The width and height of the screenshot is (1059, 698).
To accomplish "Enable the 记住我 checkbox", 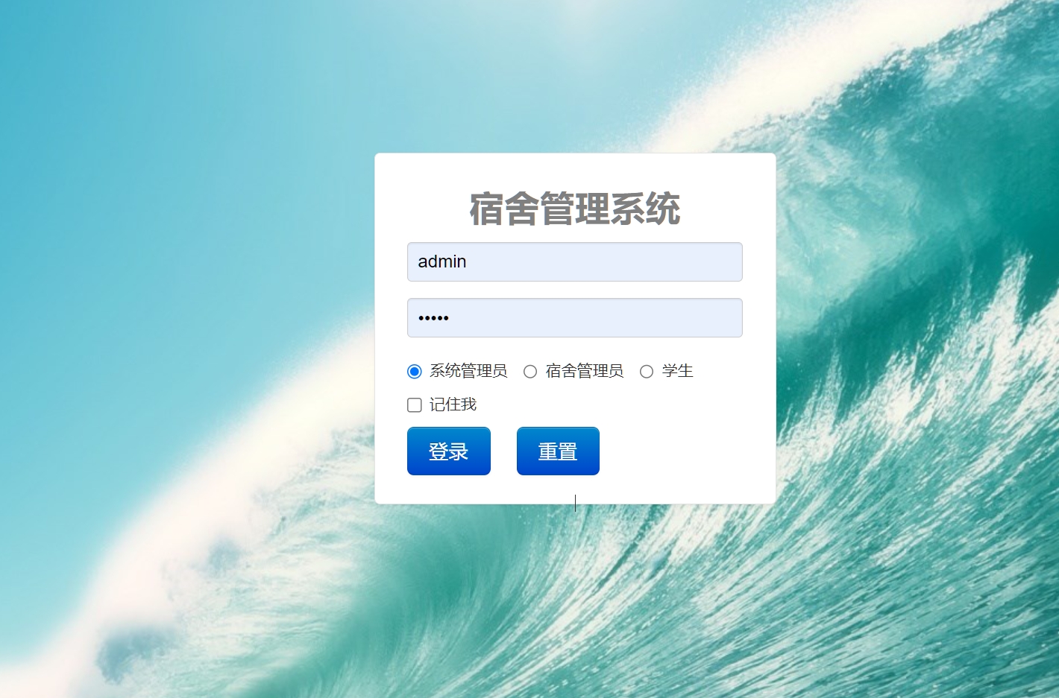I will (415, 404).
